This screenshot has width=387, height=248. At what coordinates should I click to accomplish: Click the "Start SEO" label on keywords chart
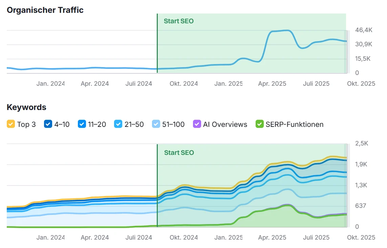(179, 153)
